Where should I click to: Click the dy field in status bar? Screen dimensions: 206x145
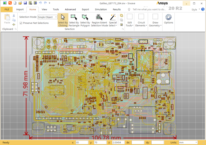pos(157,142)
